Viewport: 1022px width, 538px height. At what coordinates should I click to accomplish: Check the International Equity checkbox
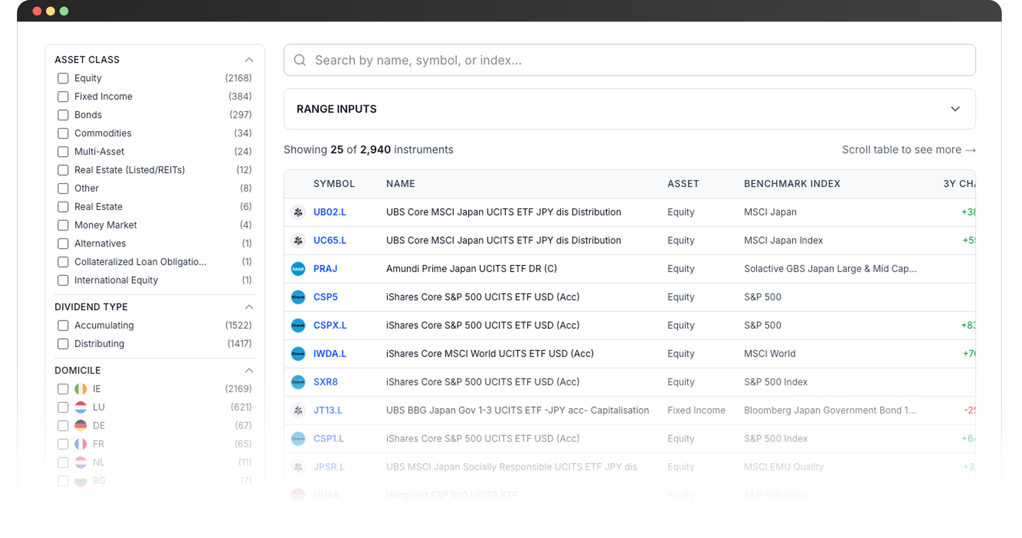pos(63,280)
